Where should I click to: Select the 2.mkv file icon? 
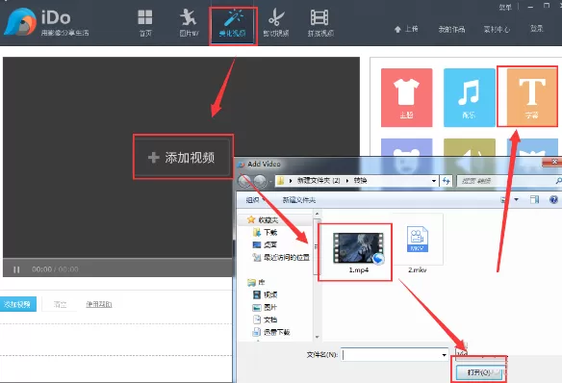point(418,240)
